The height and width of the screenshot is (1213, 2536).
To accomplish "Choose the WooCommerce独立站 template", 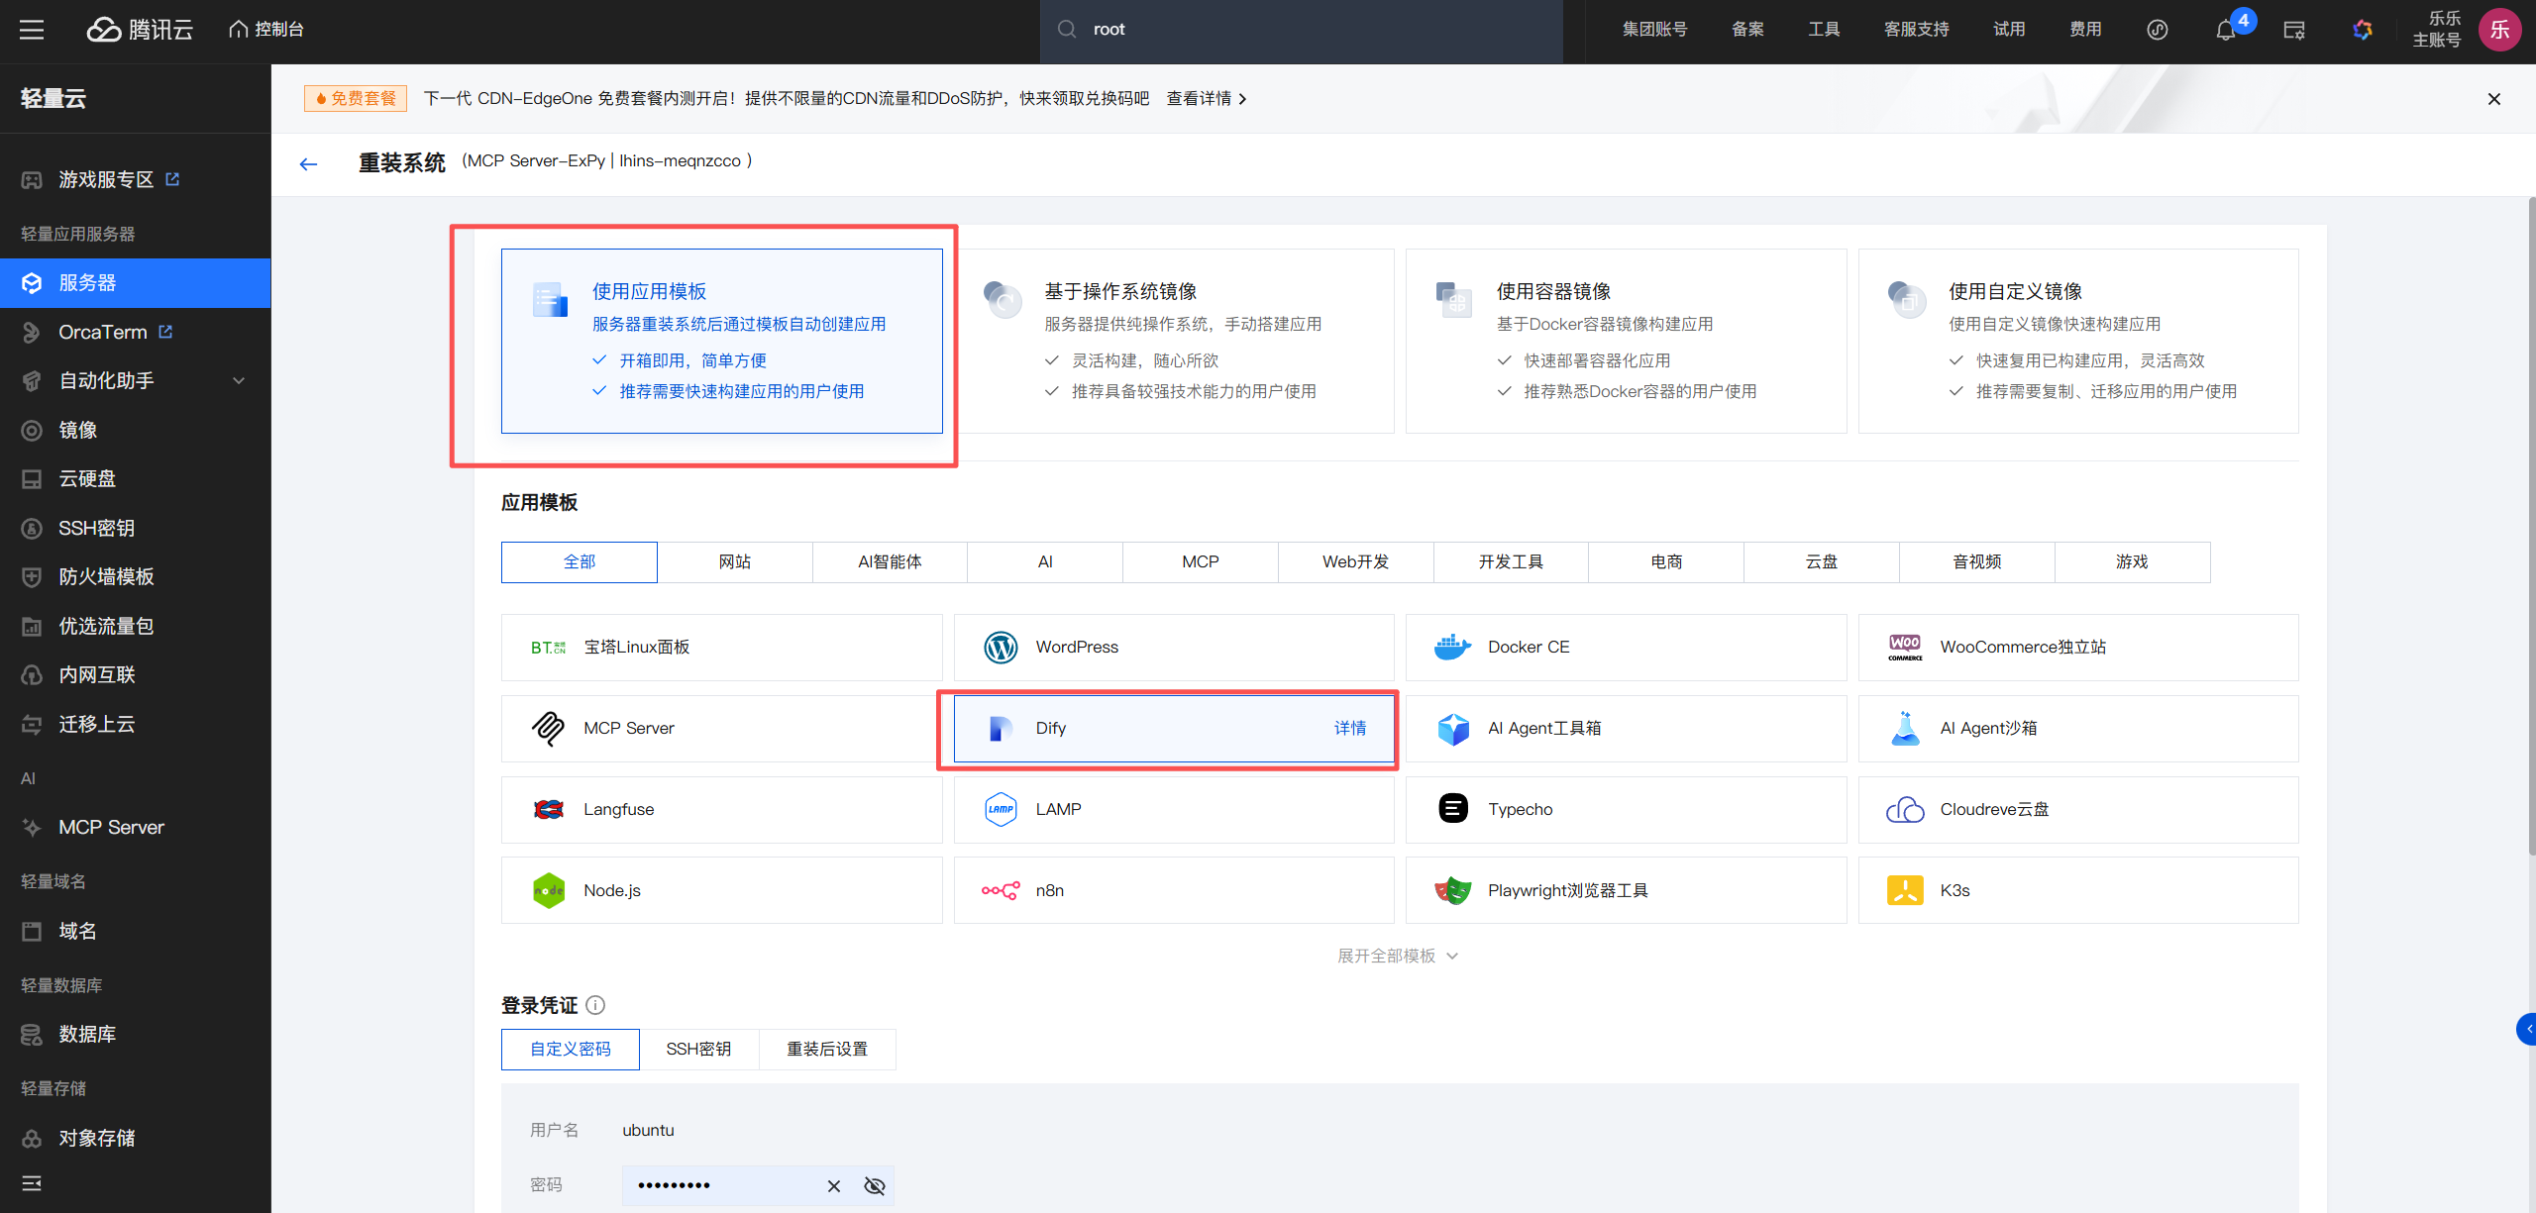I will 2078,648.
